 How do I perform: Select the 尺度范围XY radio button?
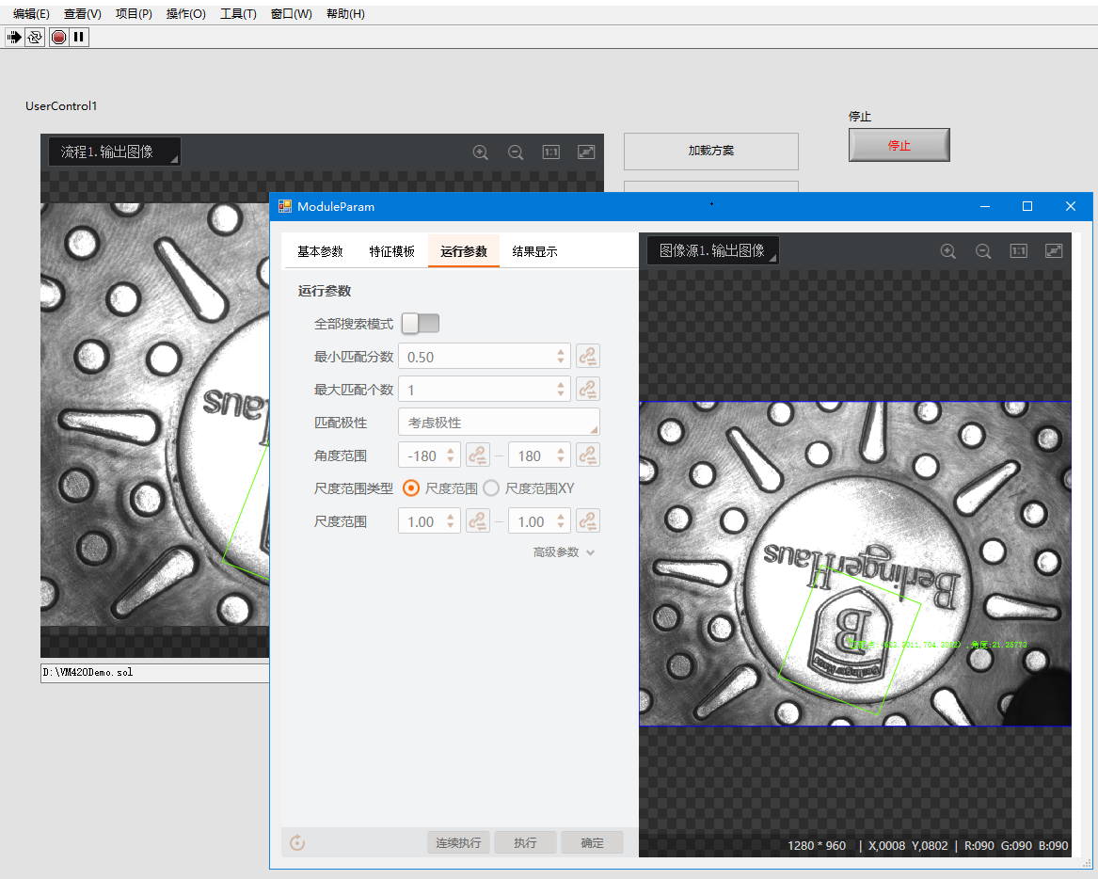(491, 488)
